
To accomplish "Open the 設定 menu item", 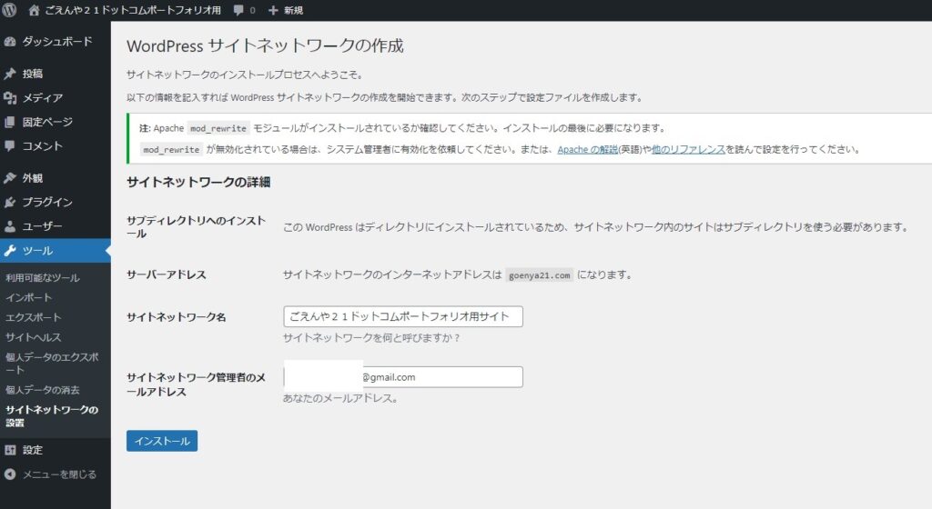I will 56,450.
